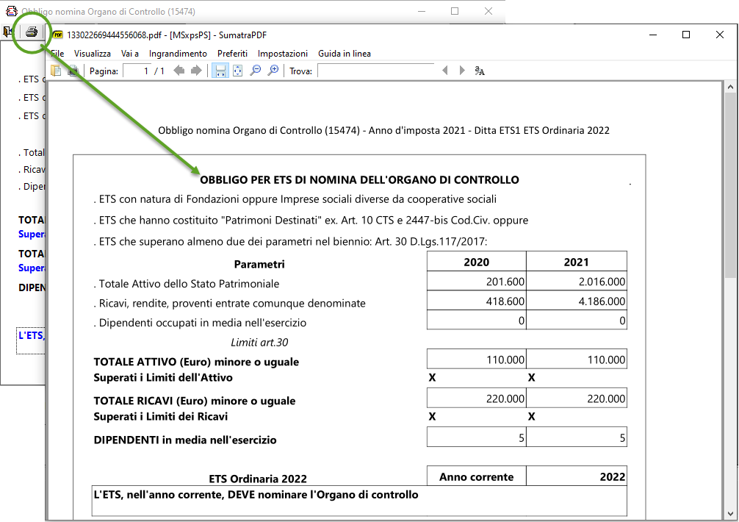Click the value "2.016.000"
This screenshot has height=522, width=739.
tap(602, 282)
